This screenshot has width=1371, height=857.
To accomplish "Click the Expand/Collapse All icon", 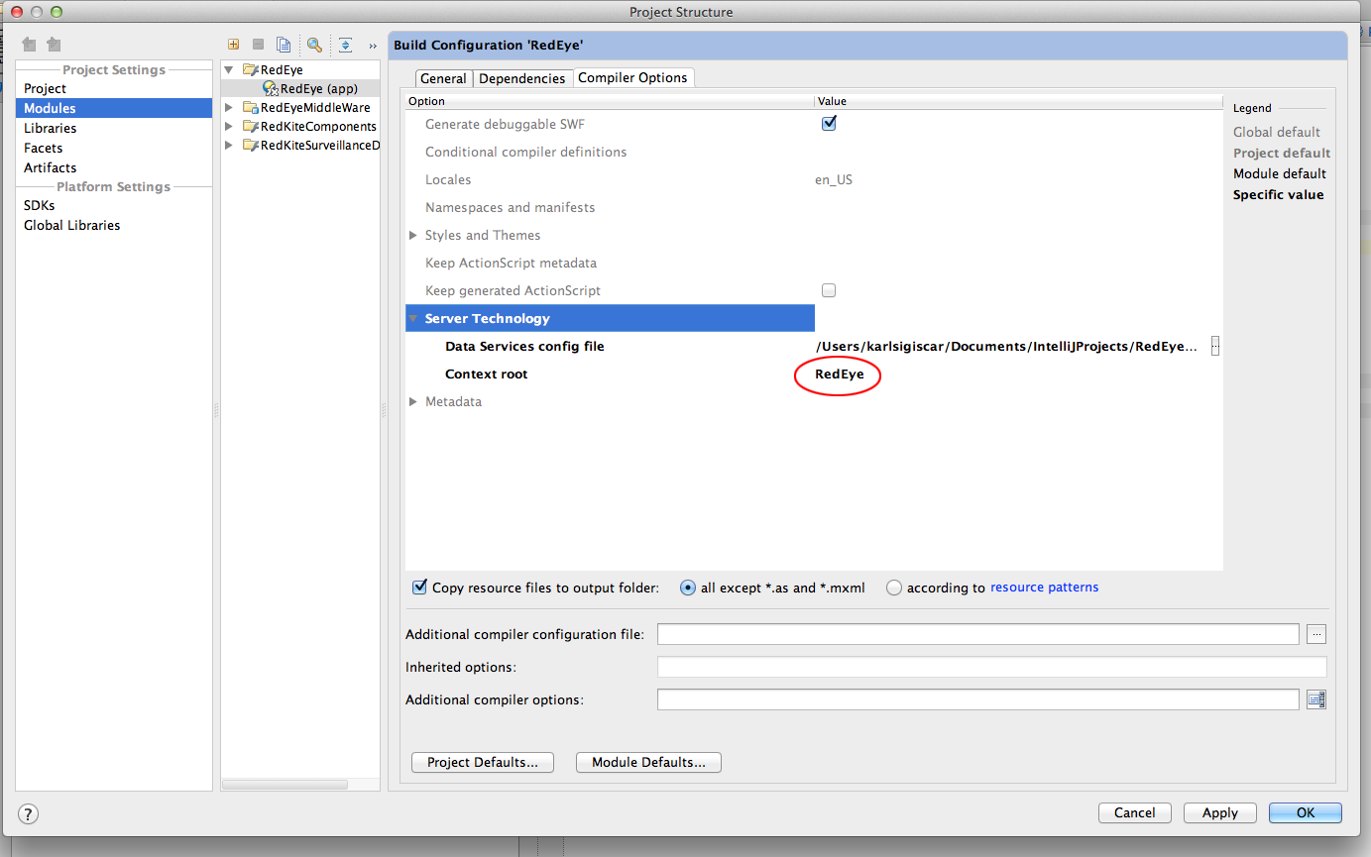I will (x=344, y=45).
